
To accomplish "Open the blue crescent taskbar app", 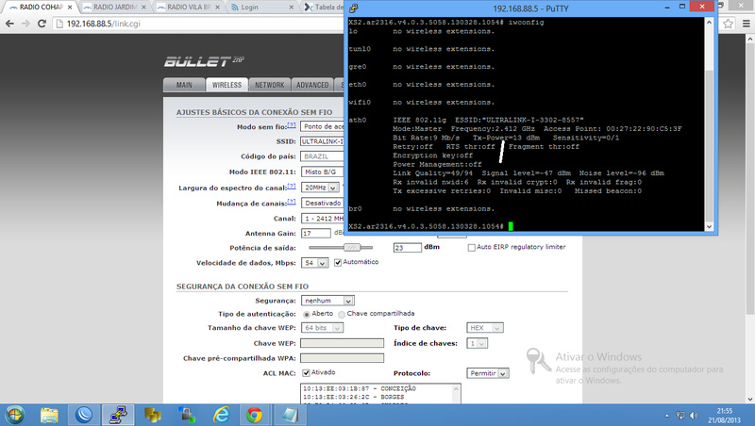I will pyautogui.click(x=84, y=415).
